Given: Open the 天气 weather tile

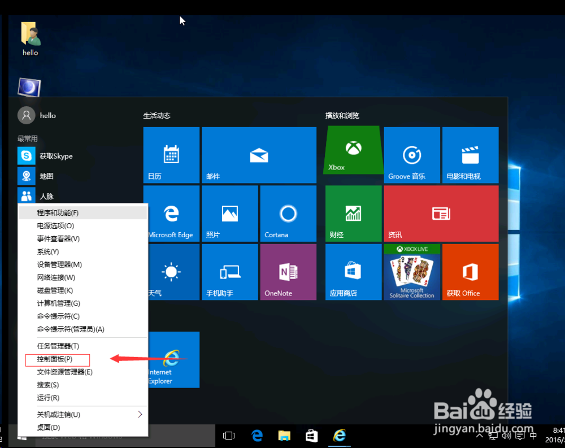Looking at the screenshot, I should pyautogui.click(x=171, y=272).
